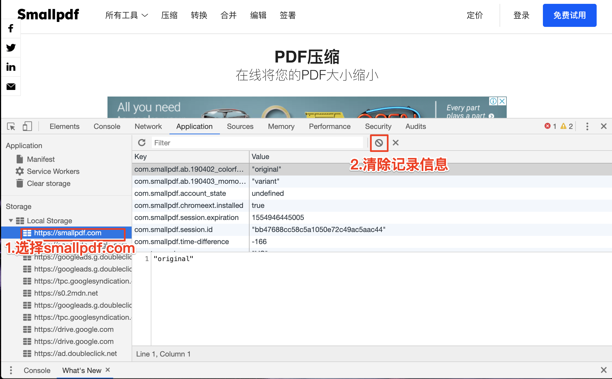
Task: Open DevTools three-dot customize menu
Action: [587, 126]
